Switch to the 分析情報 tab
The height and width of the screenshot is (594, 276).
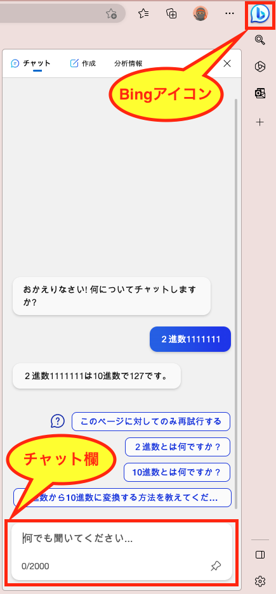[x=128, y=63]
